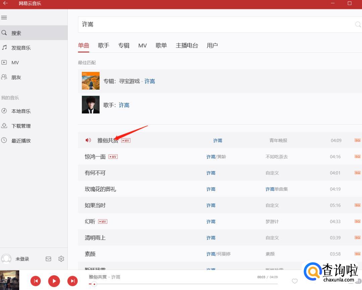Screen dimensions: 362x290
Task: Click the SQ badge on 清明雨上 row
Action: click(x=357, y=237)
